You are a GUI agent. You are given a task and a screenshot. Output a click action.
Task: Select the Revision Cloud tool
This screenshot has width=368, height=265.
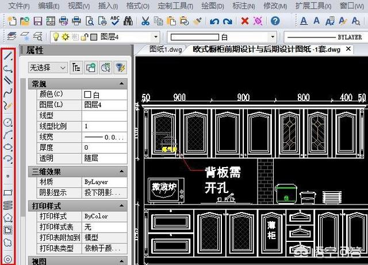click(x=8, y=243)
